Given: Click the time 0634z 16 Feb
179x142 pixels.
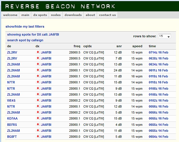Looking at the screenshot, I should 159,64.
